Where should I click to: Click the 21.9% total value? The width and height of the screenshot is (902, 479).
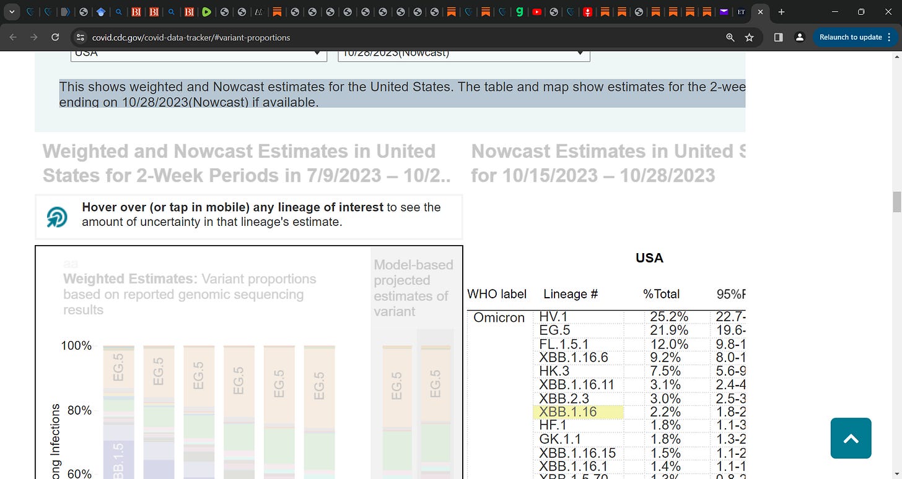(x=669, y=330)
